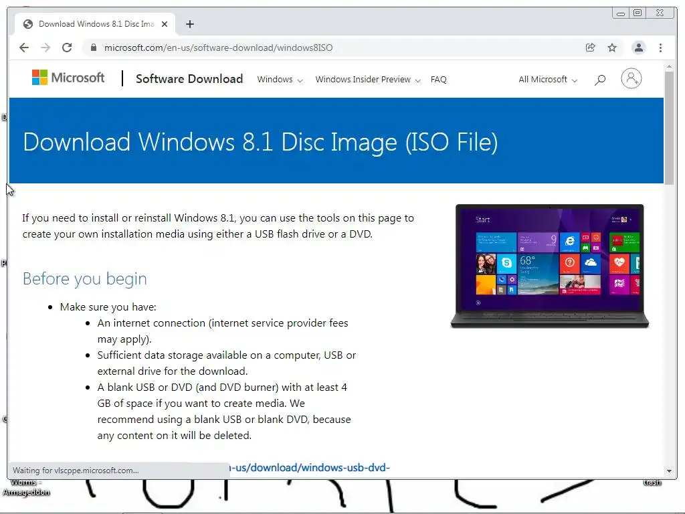Select the Worms Armageddon desktop icon
The width and height of the screenshot is (685, 514).
coord(26,487)
